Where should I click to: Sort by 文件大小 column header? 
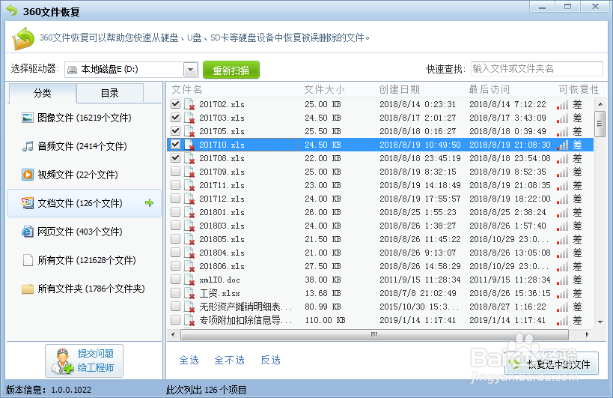(x=325, y=90)
